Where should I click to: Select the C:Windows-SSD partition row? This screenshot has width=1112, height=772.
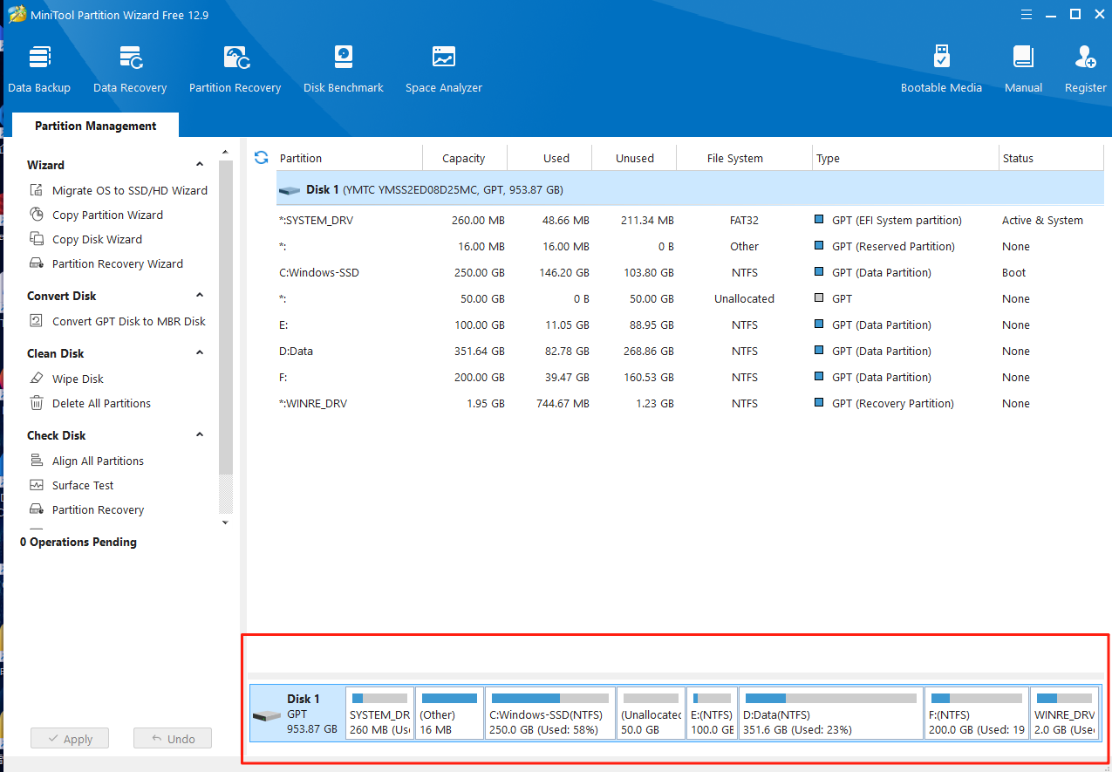(690, 273)
